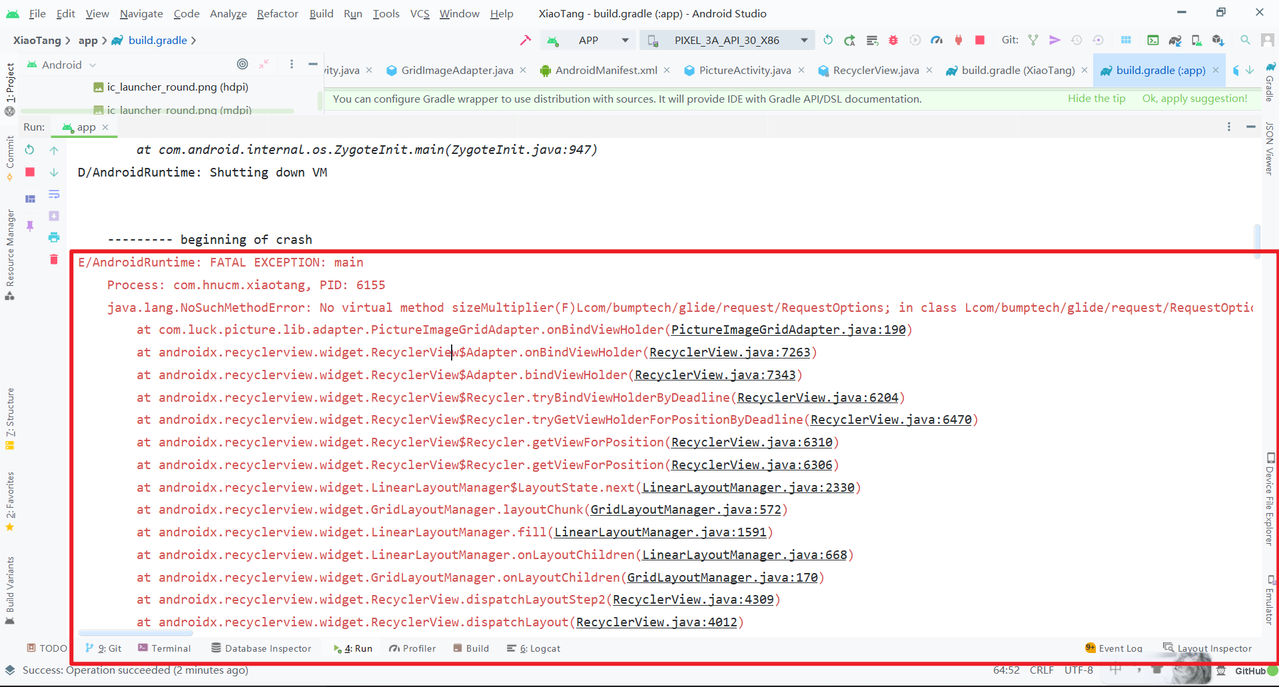
Task: Open the Profile app gauge icon
Action: click(x=937, y=40)
